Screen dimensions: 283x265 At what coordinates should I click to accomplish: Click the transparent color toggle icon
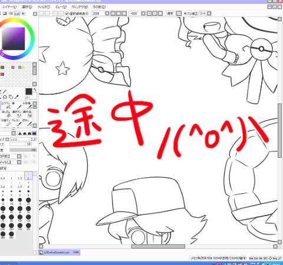(27, 98)
